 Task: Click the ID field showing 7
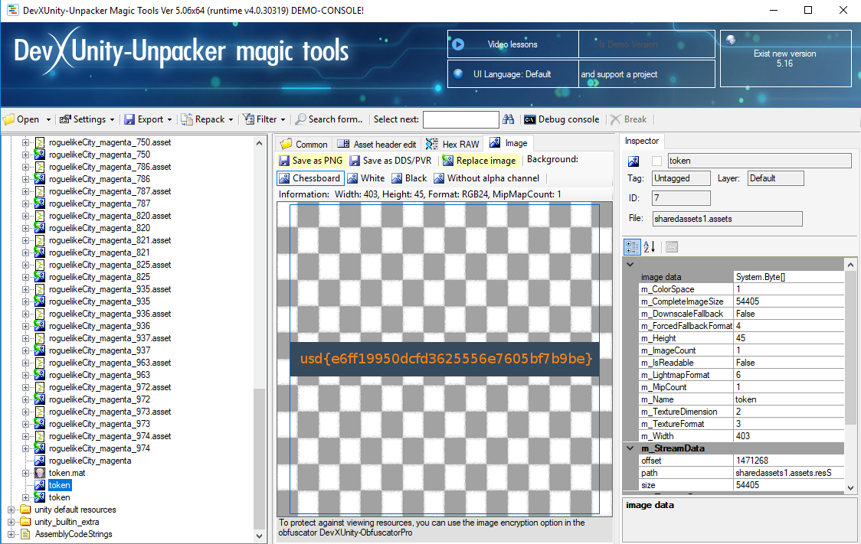[681, 198]
